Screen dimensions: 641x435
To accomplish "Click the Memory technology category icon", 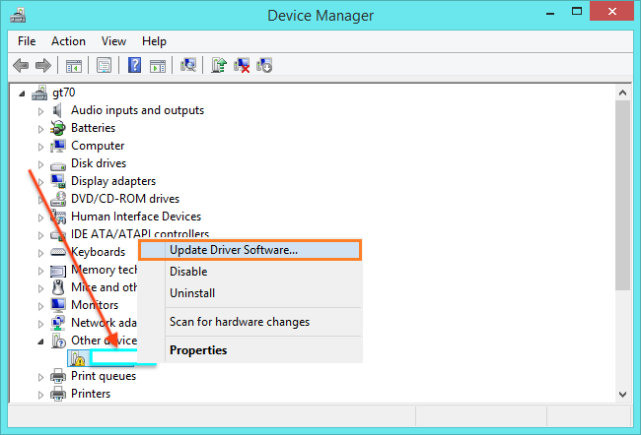I will 58,271.
